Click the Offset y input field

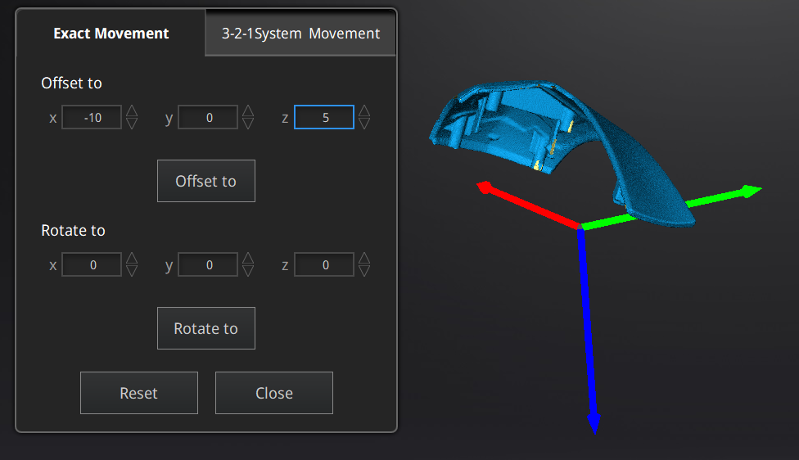pyautogui.click(x=208, y=118)
